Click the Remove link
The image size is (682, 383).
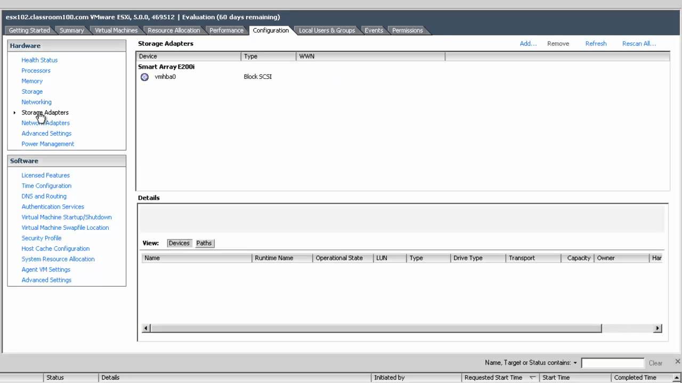point(558,44)
